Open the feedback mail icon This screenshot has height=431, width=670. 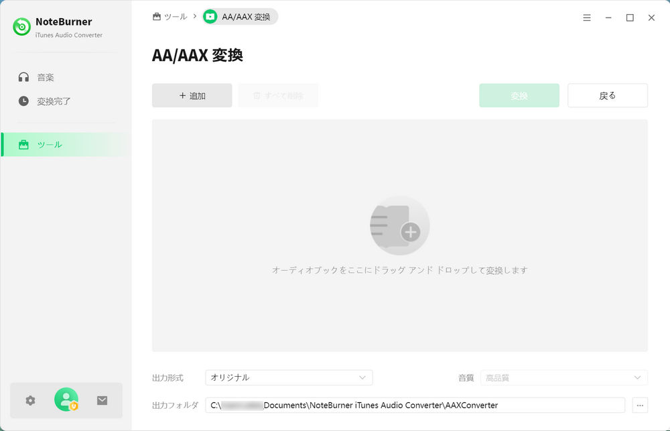(102, 400)
